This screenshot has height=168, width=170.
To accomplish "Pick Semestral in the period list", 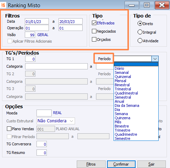I will pyautogui.click(x=136, y=97).
